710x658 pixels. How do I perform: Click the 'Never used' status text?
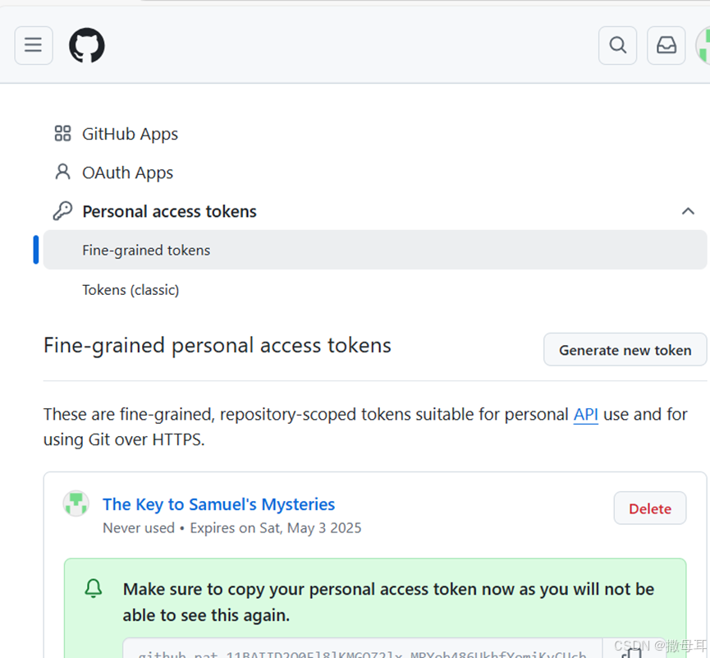[x=139, y=528]
